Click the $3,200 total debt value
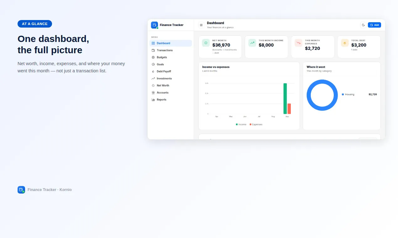 coord(359,45)
